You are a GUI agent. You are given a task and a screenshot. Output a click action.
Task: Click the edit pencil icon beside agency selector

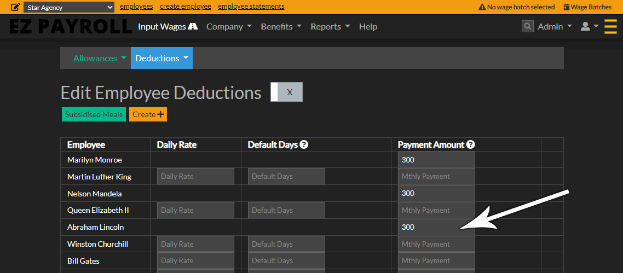(x=15, y=7)
